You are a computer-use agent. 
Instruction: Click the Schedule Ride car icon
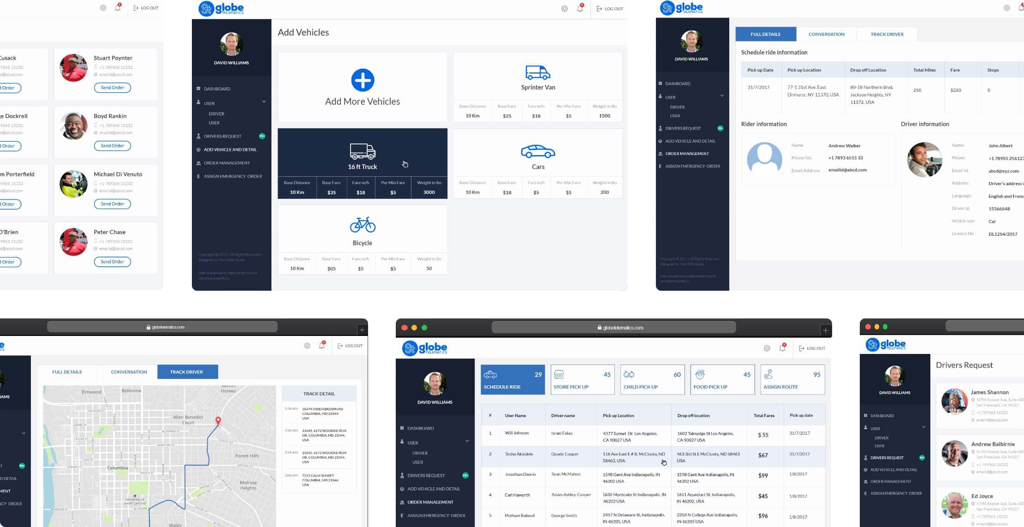pyautogui.click(x=490, y=375)
